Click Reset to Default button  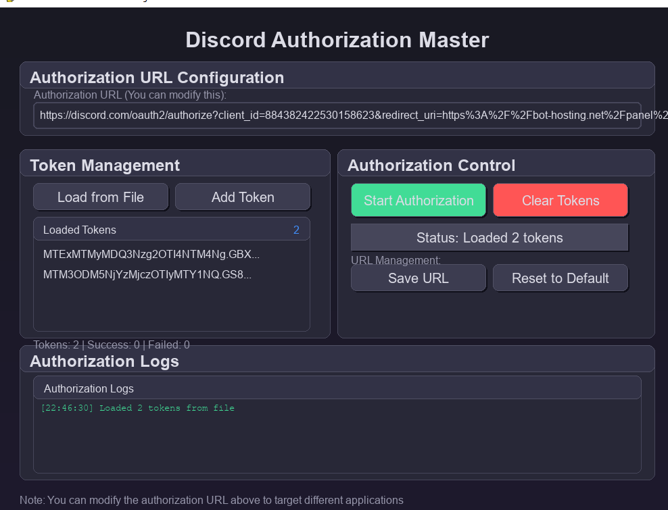560,278
